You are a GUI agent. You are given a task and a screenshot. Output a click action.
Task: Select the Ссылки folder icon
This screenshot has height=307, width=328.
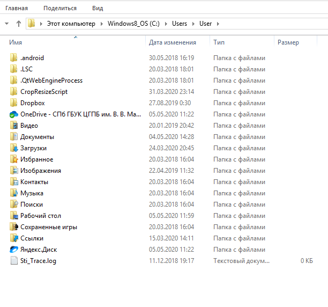point(14,238)
